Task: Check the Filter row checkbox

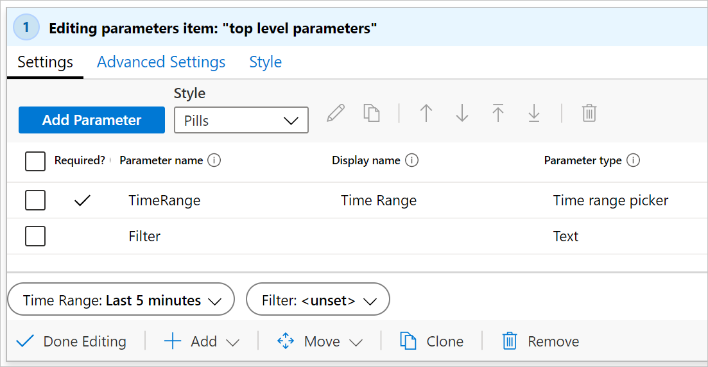Action: coord(35,236)
